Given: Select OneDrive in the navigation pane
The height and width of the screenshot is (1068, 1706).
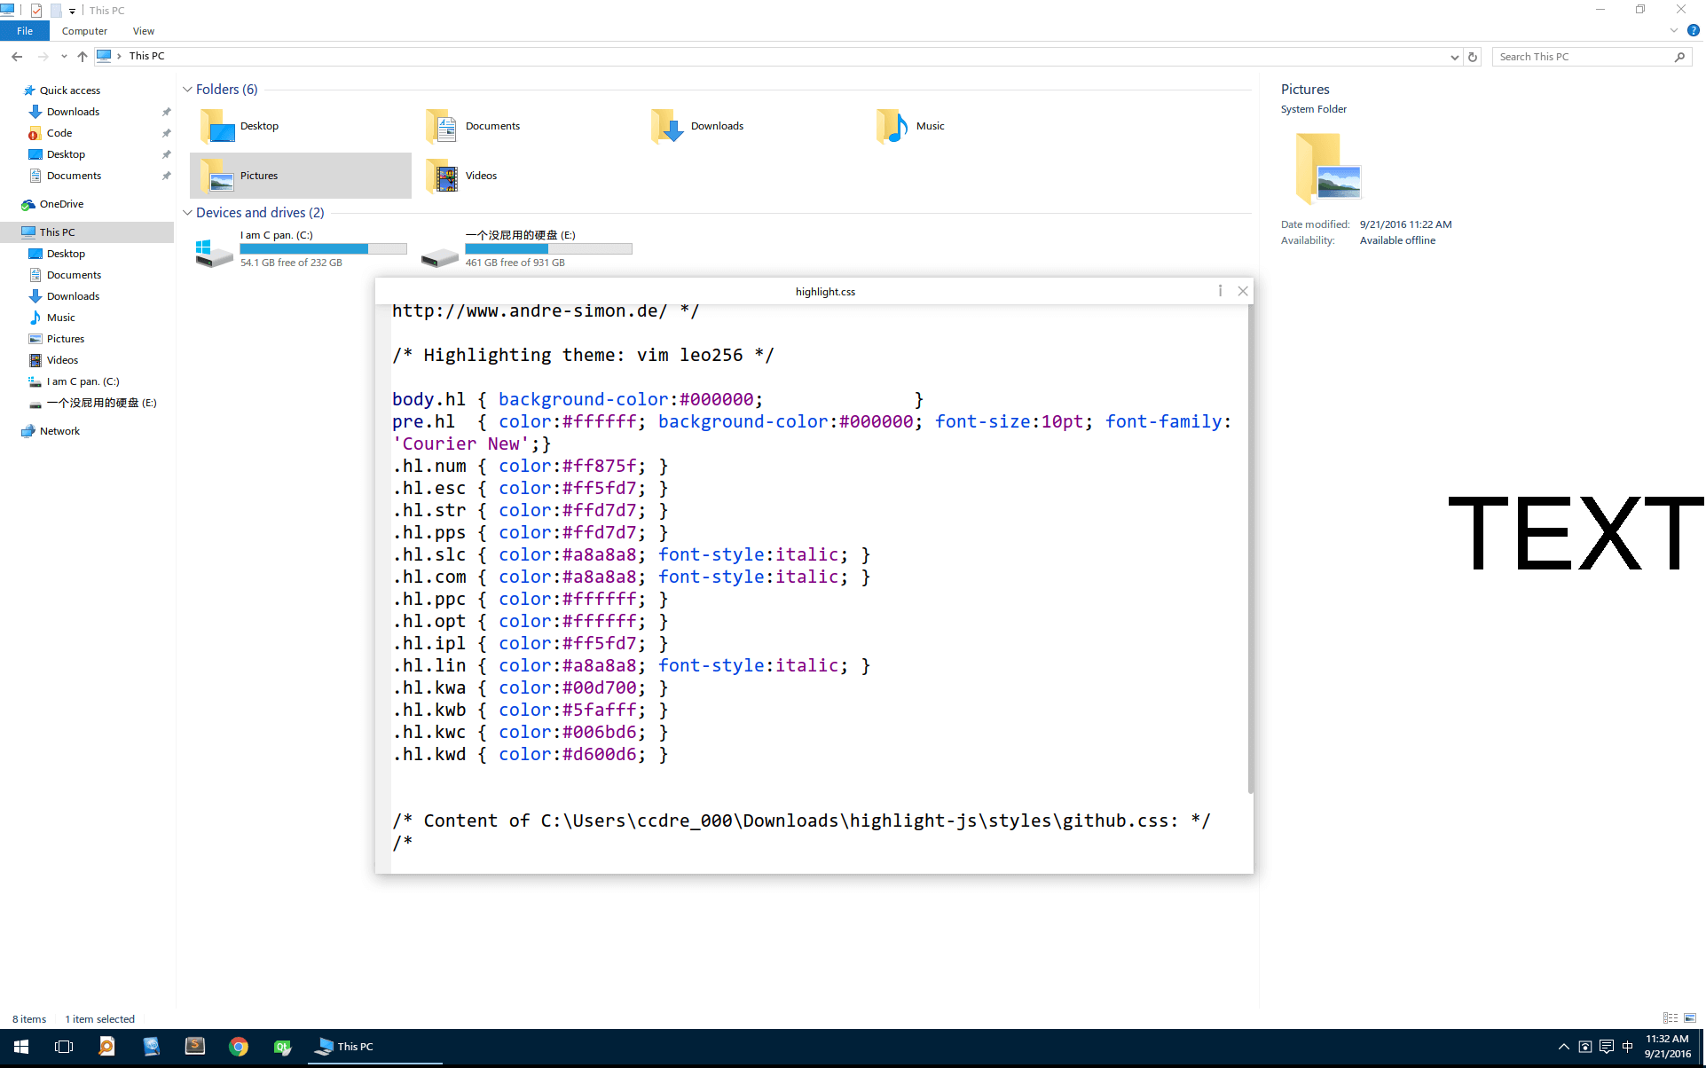Looking at the screenshot, I should pos(61,204).
